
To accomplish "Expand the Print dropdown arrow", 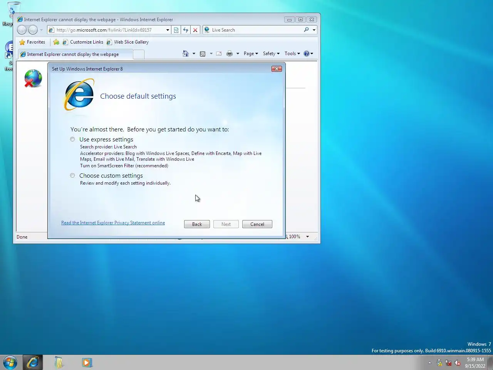I will 238,54.
